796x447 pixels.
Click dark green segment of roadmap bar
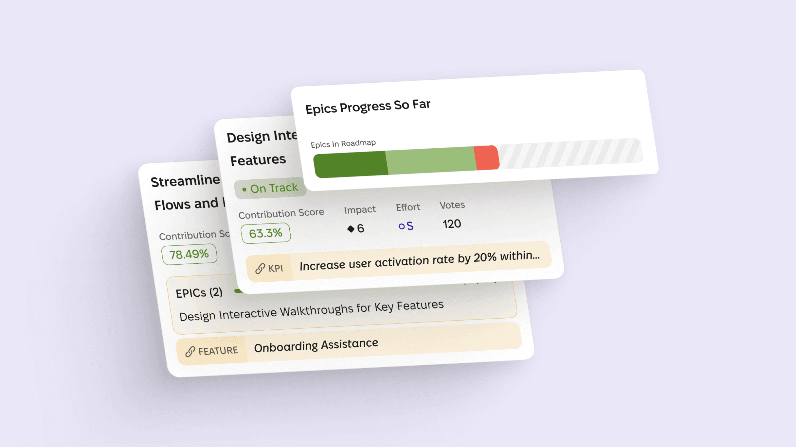[351, 164]
